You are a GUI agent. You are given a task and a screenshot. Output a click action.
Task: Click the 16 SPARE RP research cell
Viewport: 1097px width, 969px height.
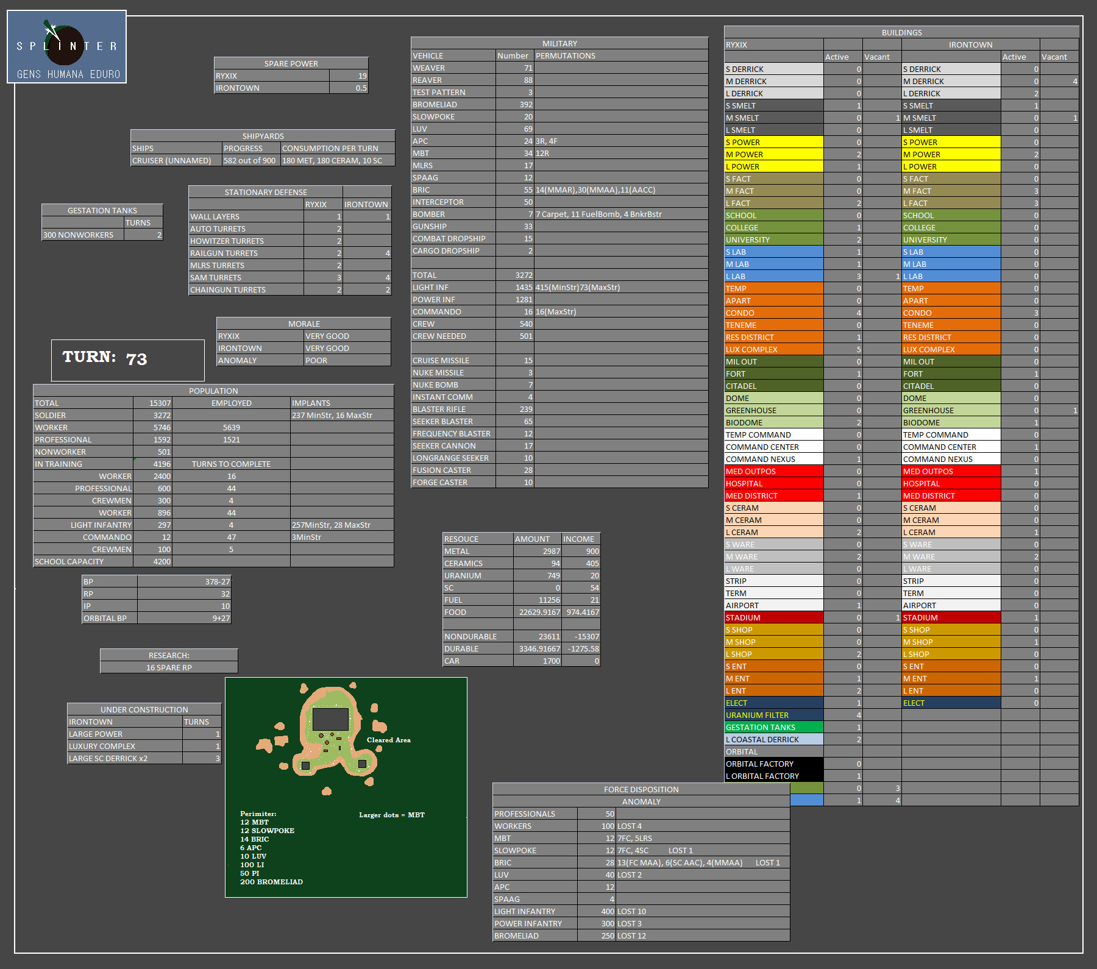tap(169, 668)
